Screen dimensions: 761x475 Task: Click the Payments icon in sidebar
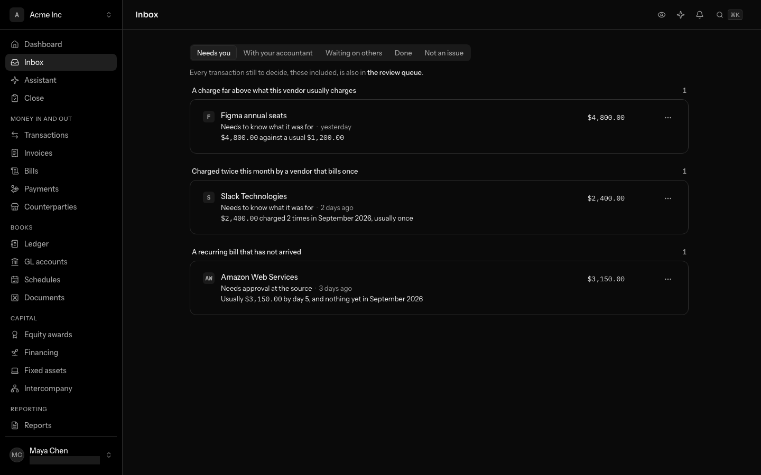[x=15, y=189]
